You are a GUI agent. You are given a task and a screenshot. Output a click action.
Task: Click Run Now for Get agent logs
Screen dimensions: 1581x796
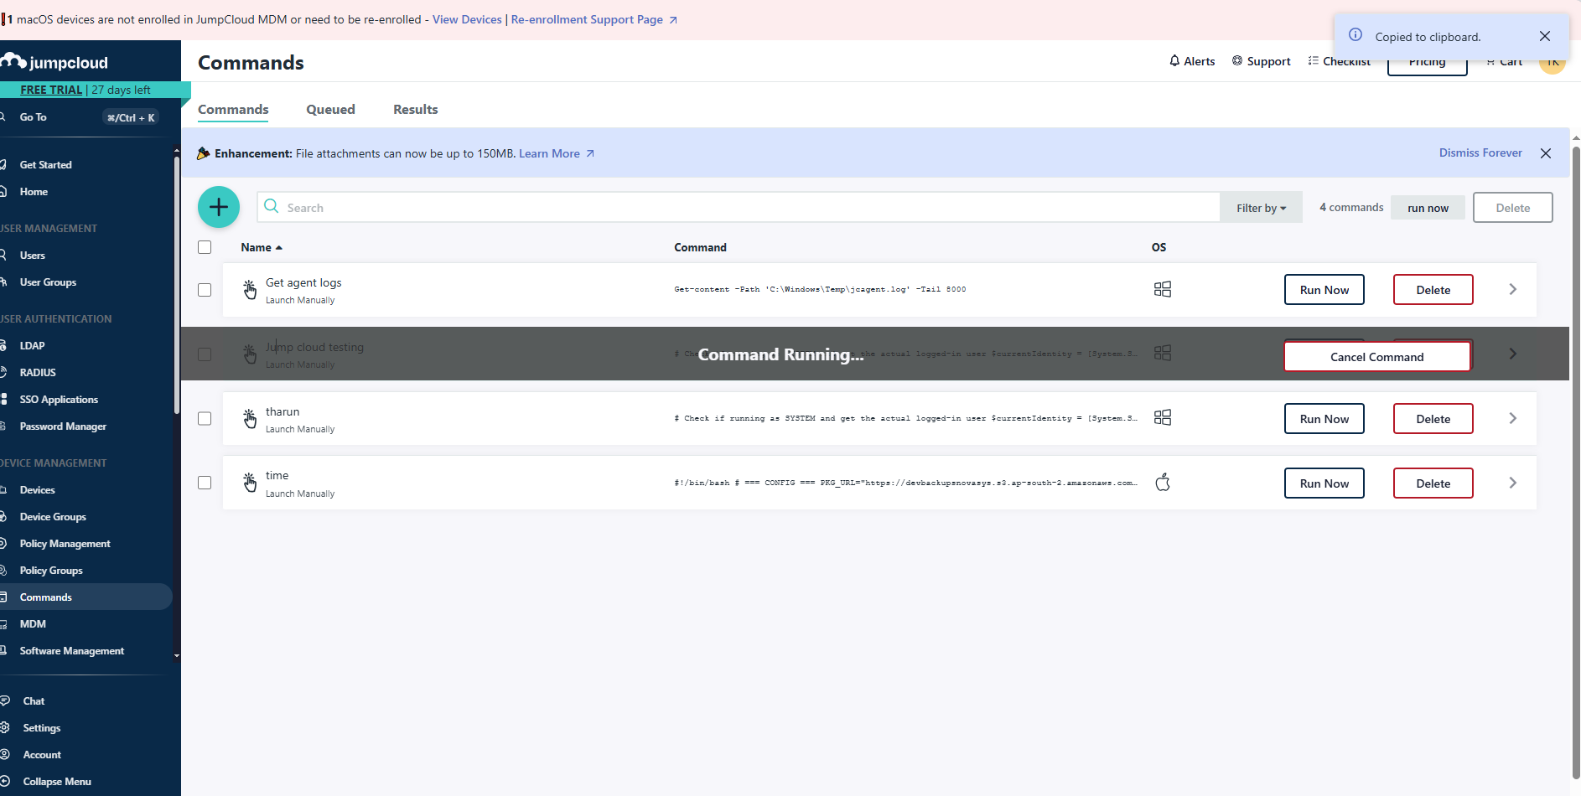point(1324,290)
